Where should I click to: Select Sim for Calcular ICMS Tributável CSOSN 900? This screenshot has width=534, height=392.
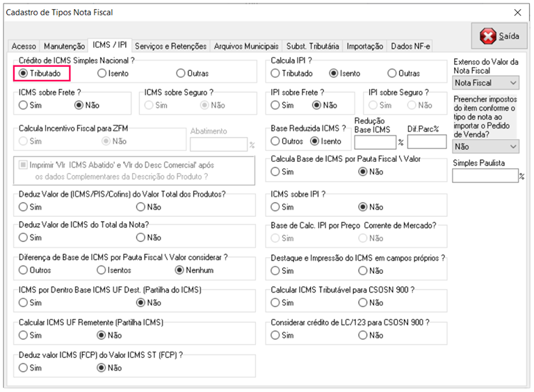(276, 302)
